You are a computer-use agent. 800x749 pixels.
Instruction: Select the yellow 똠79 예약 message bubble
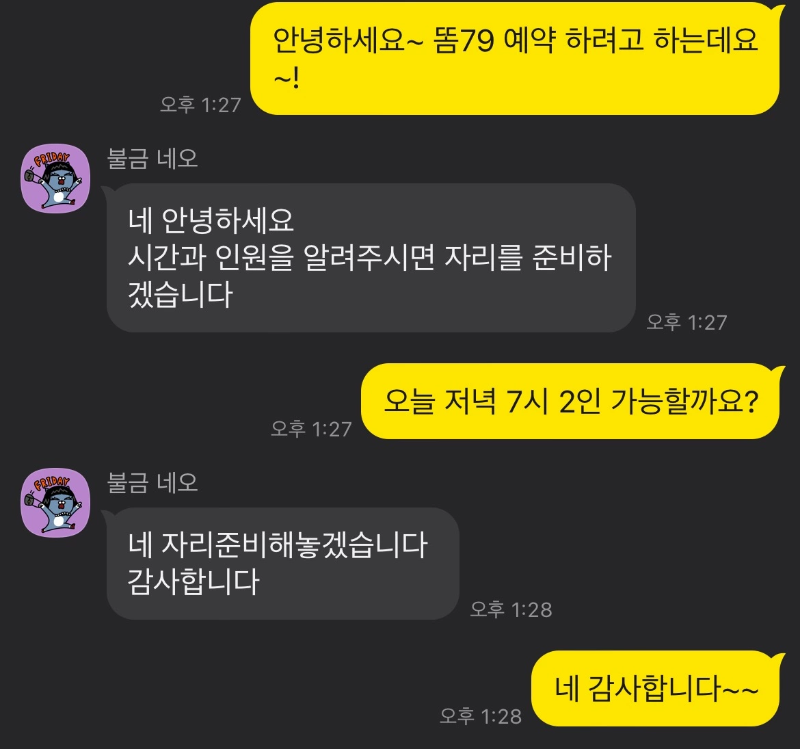click(x=516, y=58)
